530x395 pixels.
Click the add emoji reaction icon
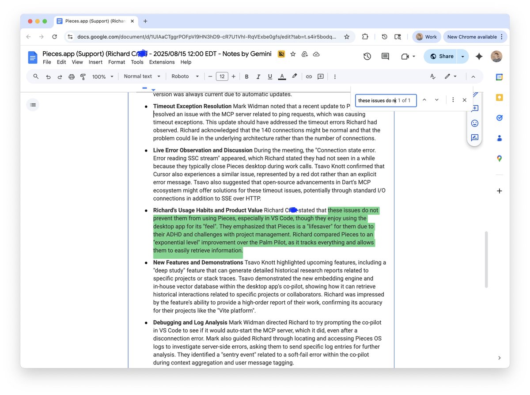point(475,123)
